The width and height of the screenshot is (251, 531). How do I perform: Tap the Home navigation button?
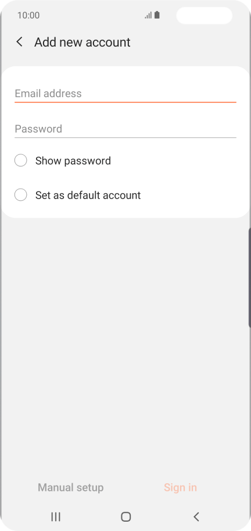(x=125, y=516)
